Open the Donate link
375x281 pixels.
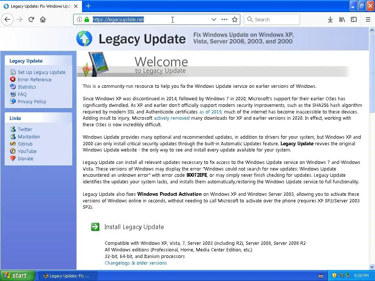pyautogui.click(x=25, y=159)
